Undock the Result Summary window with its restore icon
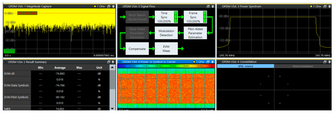 click(109, 62)
